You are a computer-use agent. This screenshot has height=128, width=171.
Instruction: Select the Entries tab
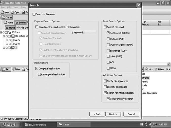[x=21, y=23]
